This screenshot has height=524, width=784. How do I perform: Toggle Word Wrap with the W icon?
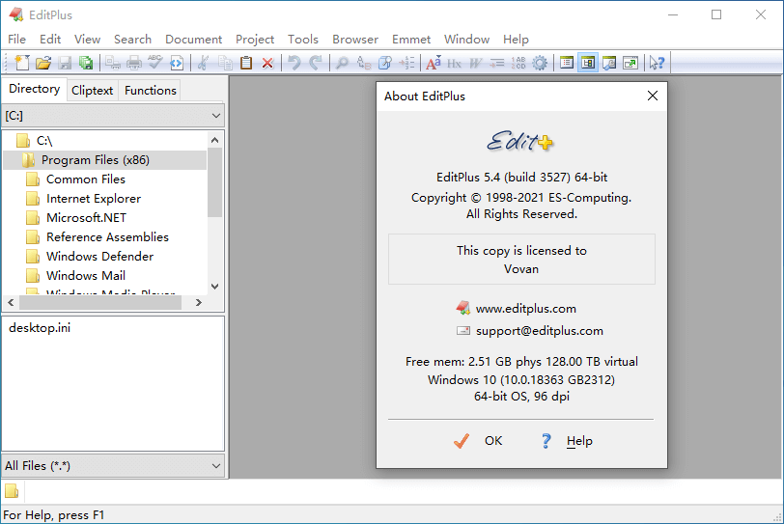pos(475,63)
